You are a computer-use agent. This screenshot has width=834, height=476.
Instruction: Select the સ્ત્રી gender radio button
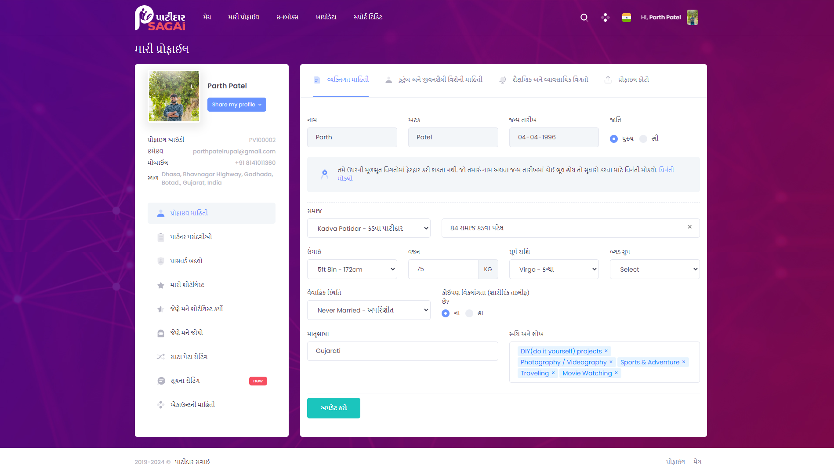coord(644,138)
